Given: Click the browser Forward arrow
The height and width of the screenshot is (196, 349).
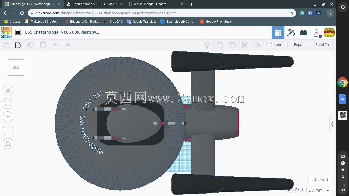Looking at the screenshot, I should click(14, 13).
